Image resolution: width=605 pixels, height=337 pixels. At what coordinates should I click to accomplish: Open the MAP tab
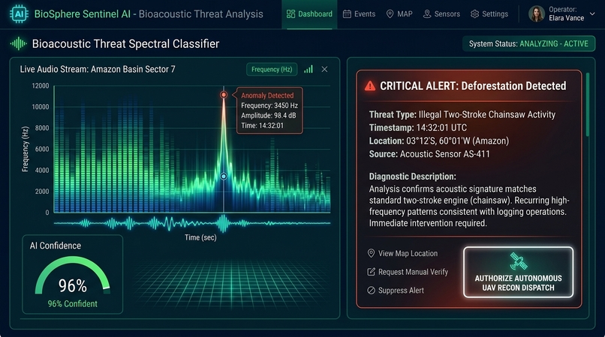click(x=399, y=14)
